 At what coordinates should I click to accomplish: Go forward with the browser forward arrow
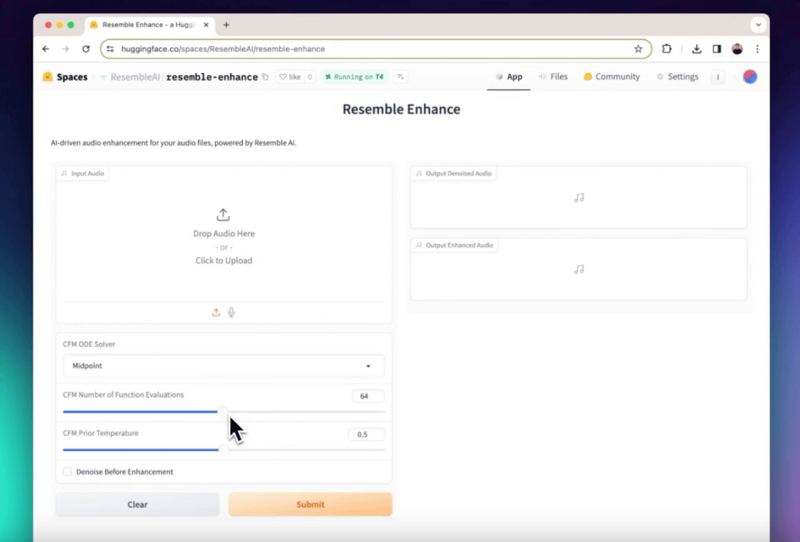coord(66,49)
